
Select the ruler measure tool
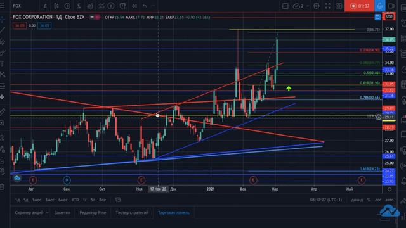coord(3,112)
